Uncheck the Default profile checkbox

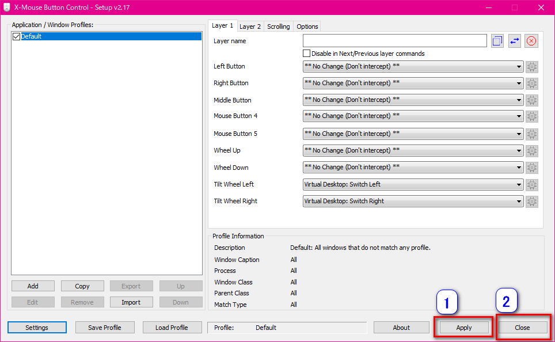16,36
